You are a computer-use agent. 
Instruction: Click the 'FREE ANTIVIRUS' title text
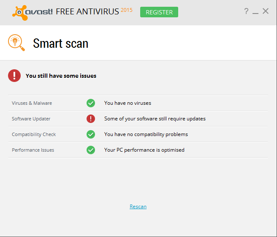(x=87, y=12)
